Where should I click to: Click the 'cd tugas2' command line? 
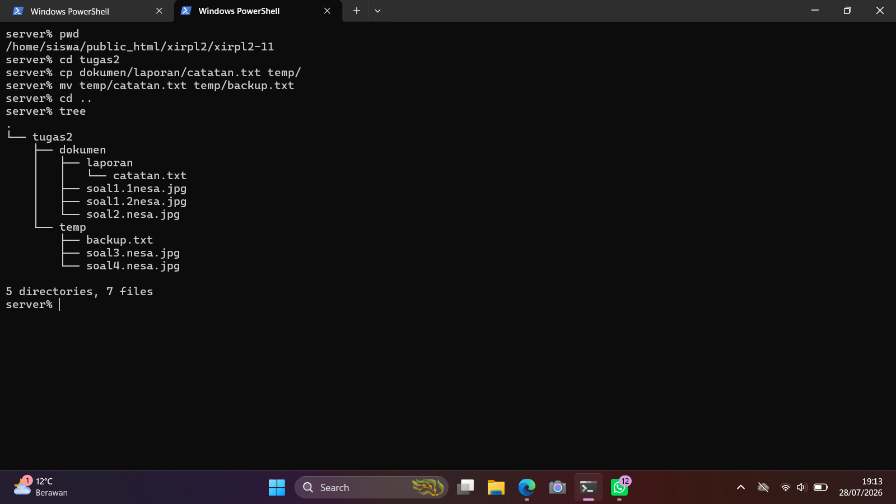[63, 60]
